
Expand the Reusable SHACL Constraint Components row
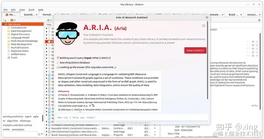coord(47,128)
